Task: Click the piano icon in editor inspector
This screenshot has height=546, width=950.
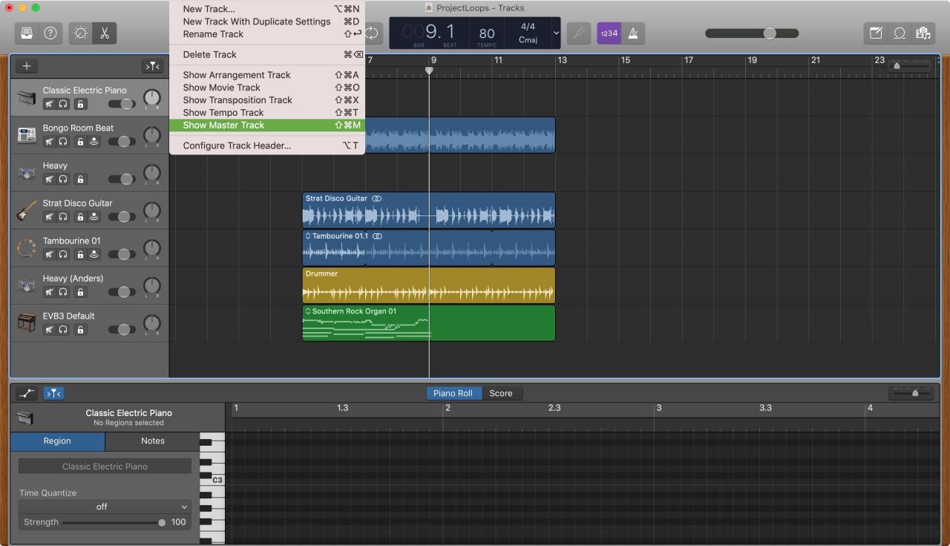Action: click(26, 418)
